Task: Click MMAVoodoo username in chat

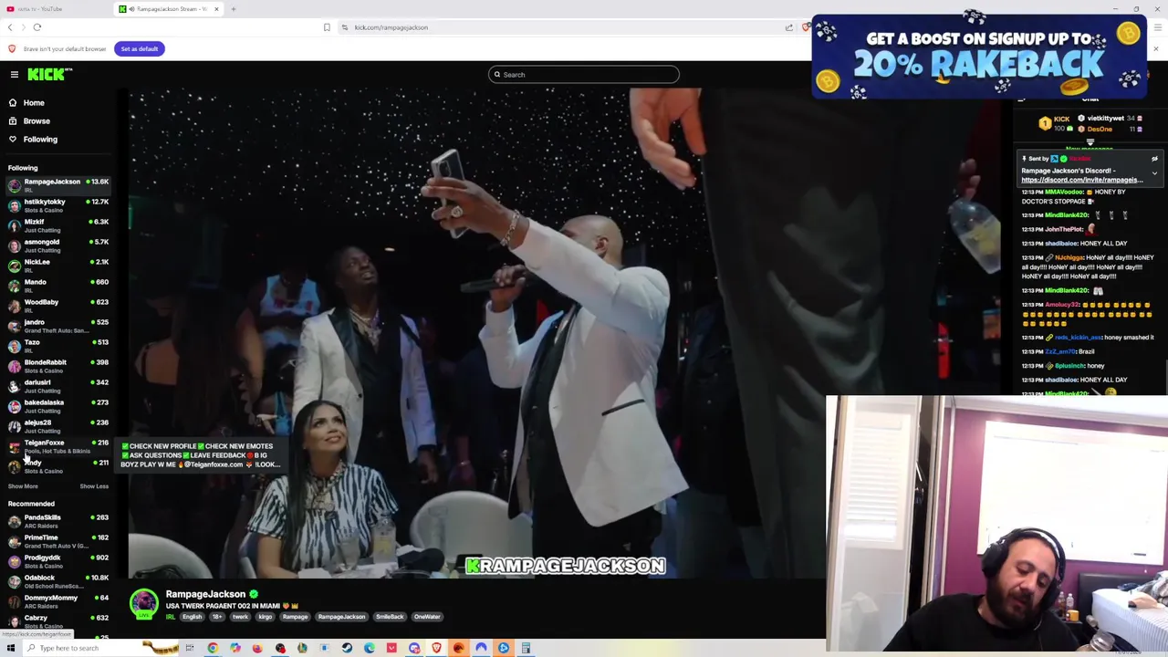Action: [1063, 193]
